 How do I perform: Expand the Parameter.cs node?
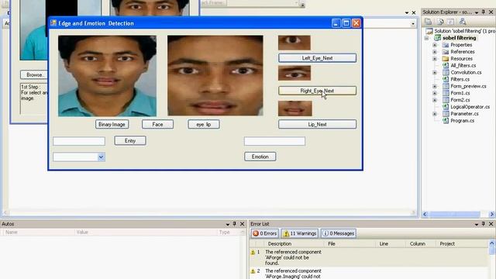tap(435, 114)
